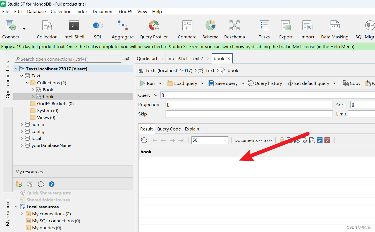Screen dimensions: 375x232
Task: Click the lock read-only toggle icon
Action: pos(282,140)
